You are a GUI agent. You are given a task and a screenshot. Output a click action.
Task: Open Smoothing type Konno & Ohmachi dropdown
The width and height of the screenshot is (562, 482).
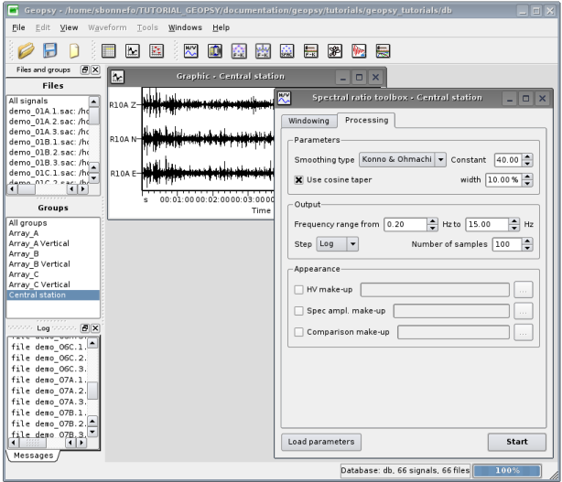[x=403, y=159]
